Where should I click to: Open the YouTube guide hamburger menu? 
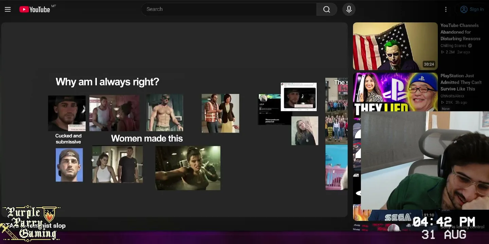[8, 9]
